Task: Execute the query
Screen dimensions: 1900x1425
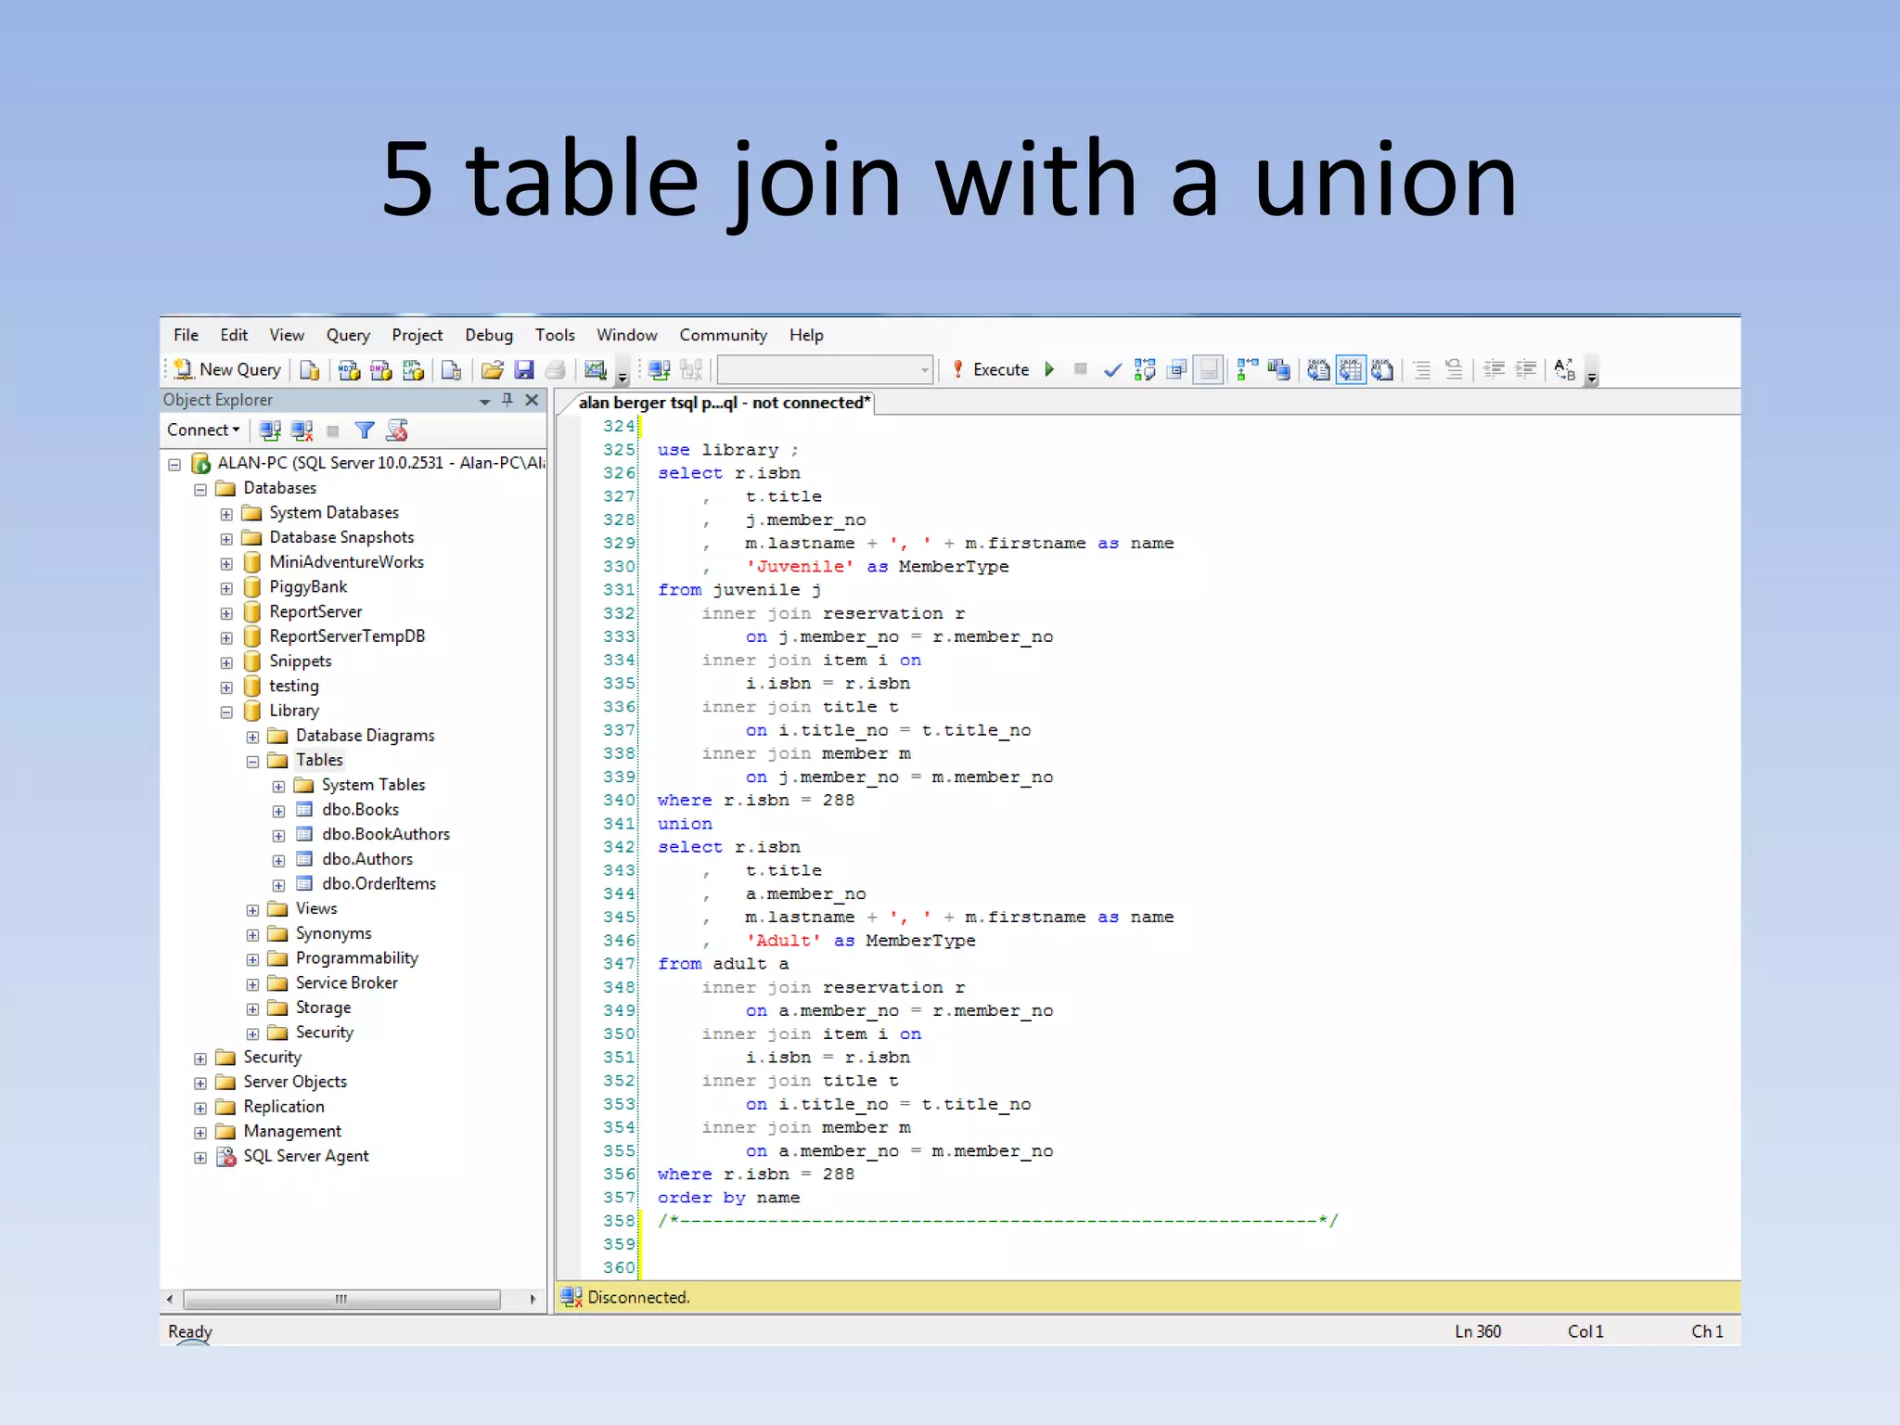Action: 991,369
